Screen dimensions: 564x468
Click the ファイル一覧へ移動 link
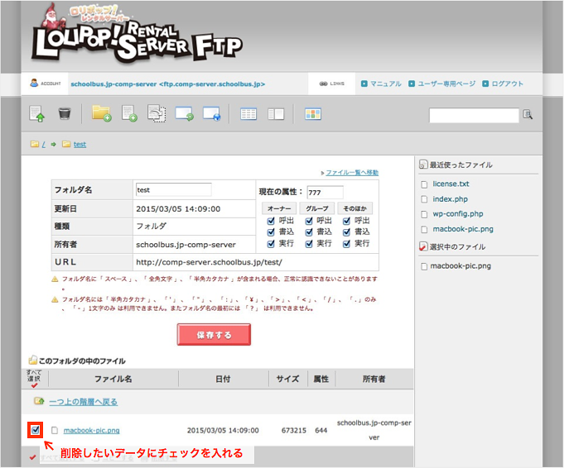point(352,173)
